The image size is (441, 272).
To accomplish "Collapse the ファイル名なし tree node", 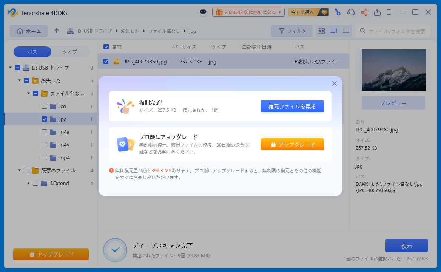I will click(28, 93).
